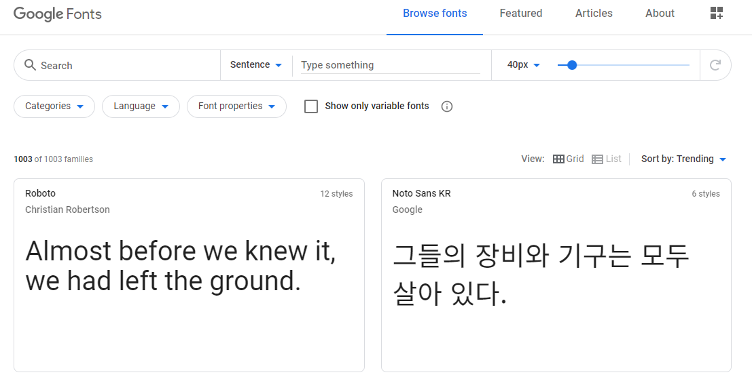Switch to Grid view icon

[558, 159]
